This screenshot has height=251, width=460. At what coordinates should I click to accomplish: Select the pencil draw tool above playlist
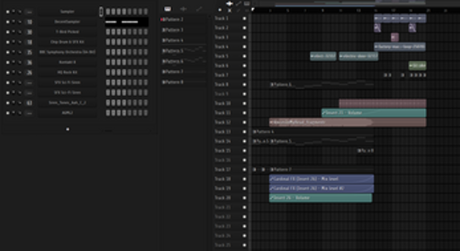238,4
